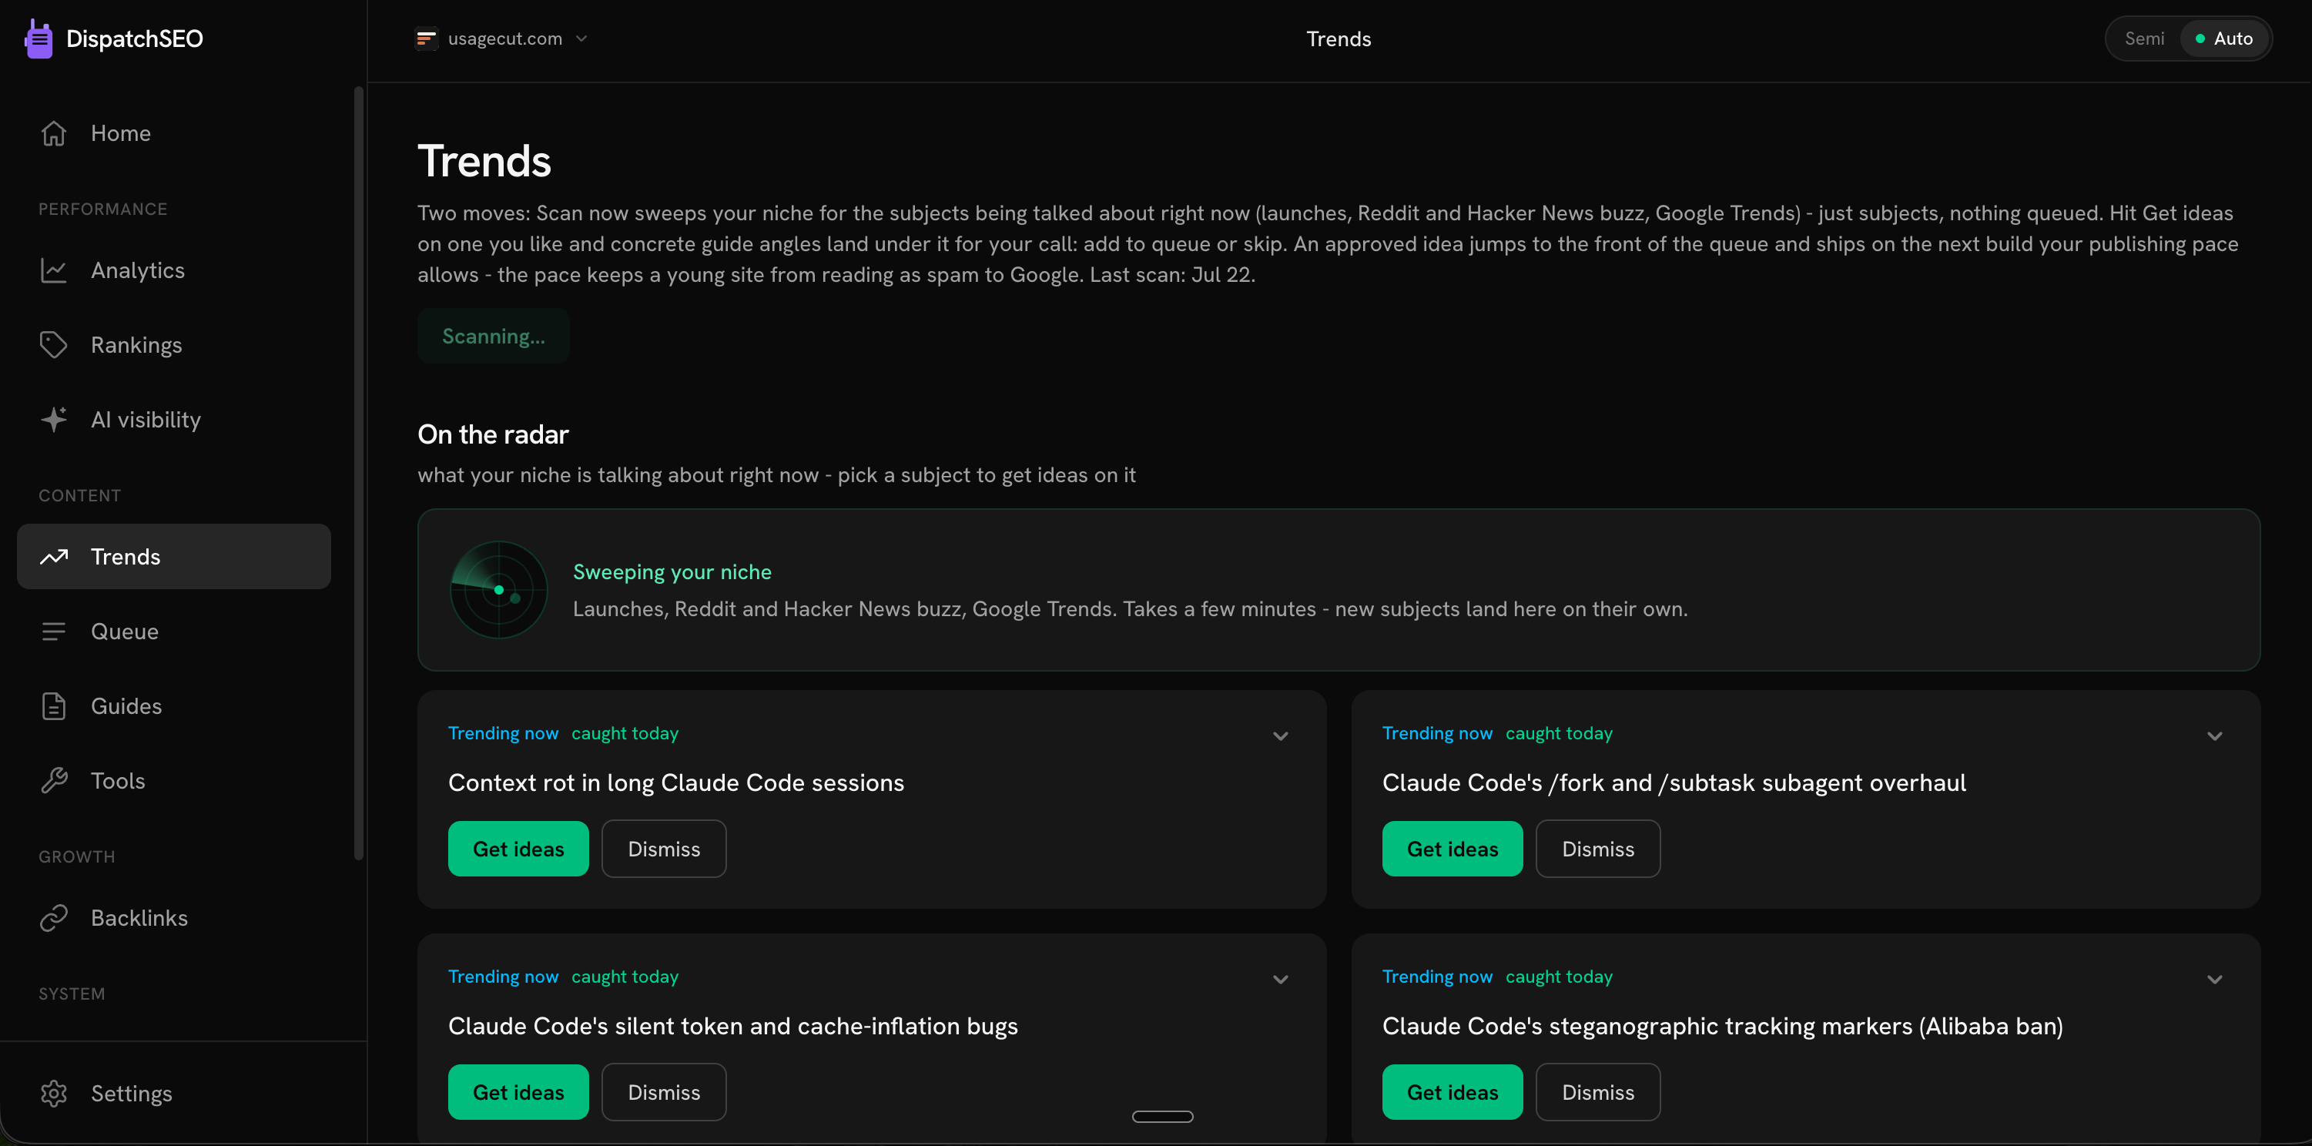
Task: Click the Home house icon
Action: click(x=54, y=132)
